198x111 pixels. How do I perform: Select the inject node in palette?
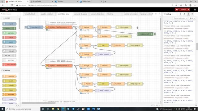point(10,24)
